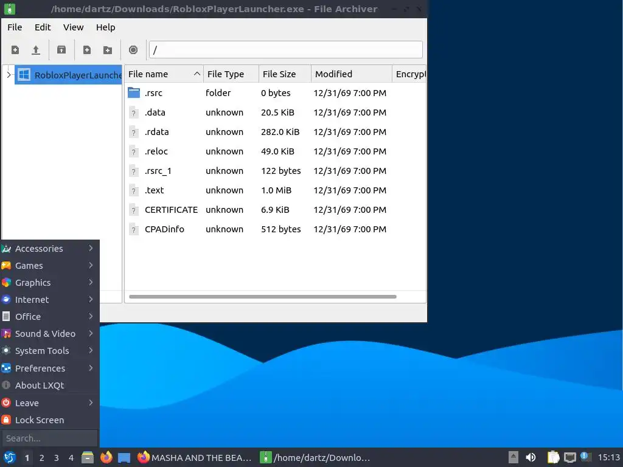The image size is (623, 467).
Task: Click the 15:13 taskbar clock
Action: [608, 457]
